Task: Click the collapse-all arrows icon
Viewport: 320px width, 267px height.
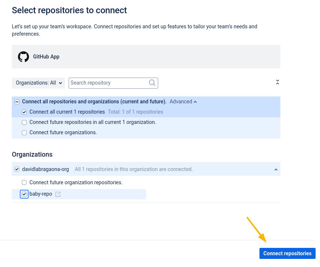Action: coord(277,82)
